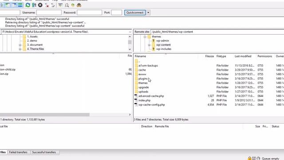This screenshot has width=284, height=160.
Task: Open the directory listing filters dialog
Action: (60, 5)
